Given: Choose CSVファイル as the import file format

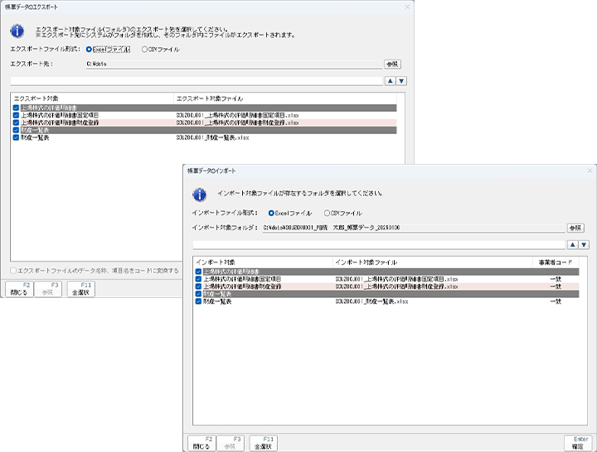Looking at the screenshot, I should click(x=327, y=213).
